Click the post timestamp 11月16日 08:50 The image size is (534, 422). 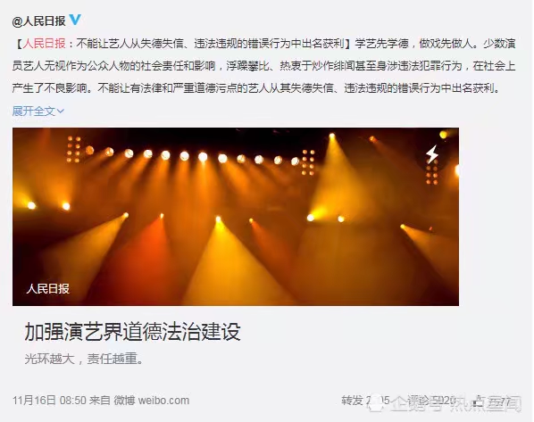click(49, 401)
